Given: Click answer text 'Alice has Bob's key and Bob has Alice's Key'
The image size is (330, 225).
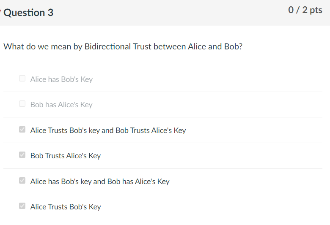Looking at the screenshot, I should 100,182.
